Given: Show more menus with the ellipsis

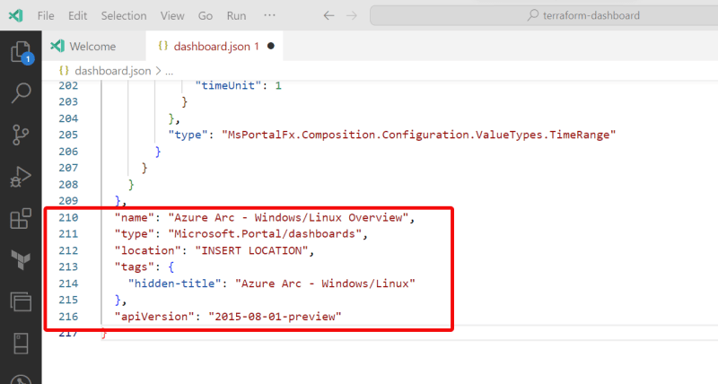Looking at the screenshot, I should click(x=270, y=15).
